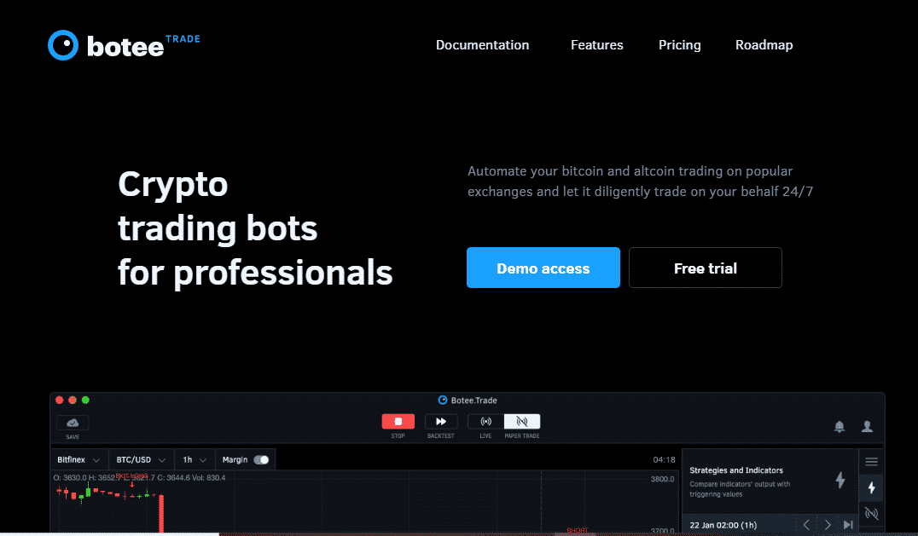Open the BTC/USD pair dropdown
This screenshot has width=918, height=536.
point(141,460)
